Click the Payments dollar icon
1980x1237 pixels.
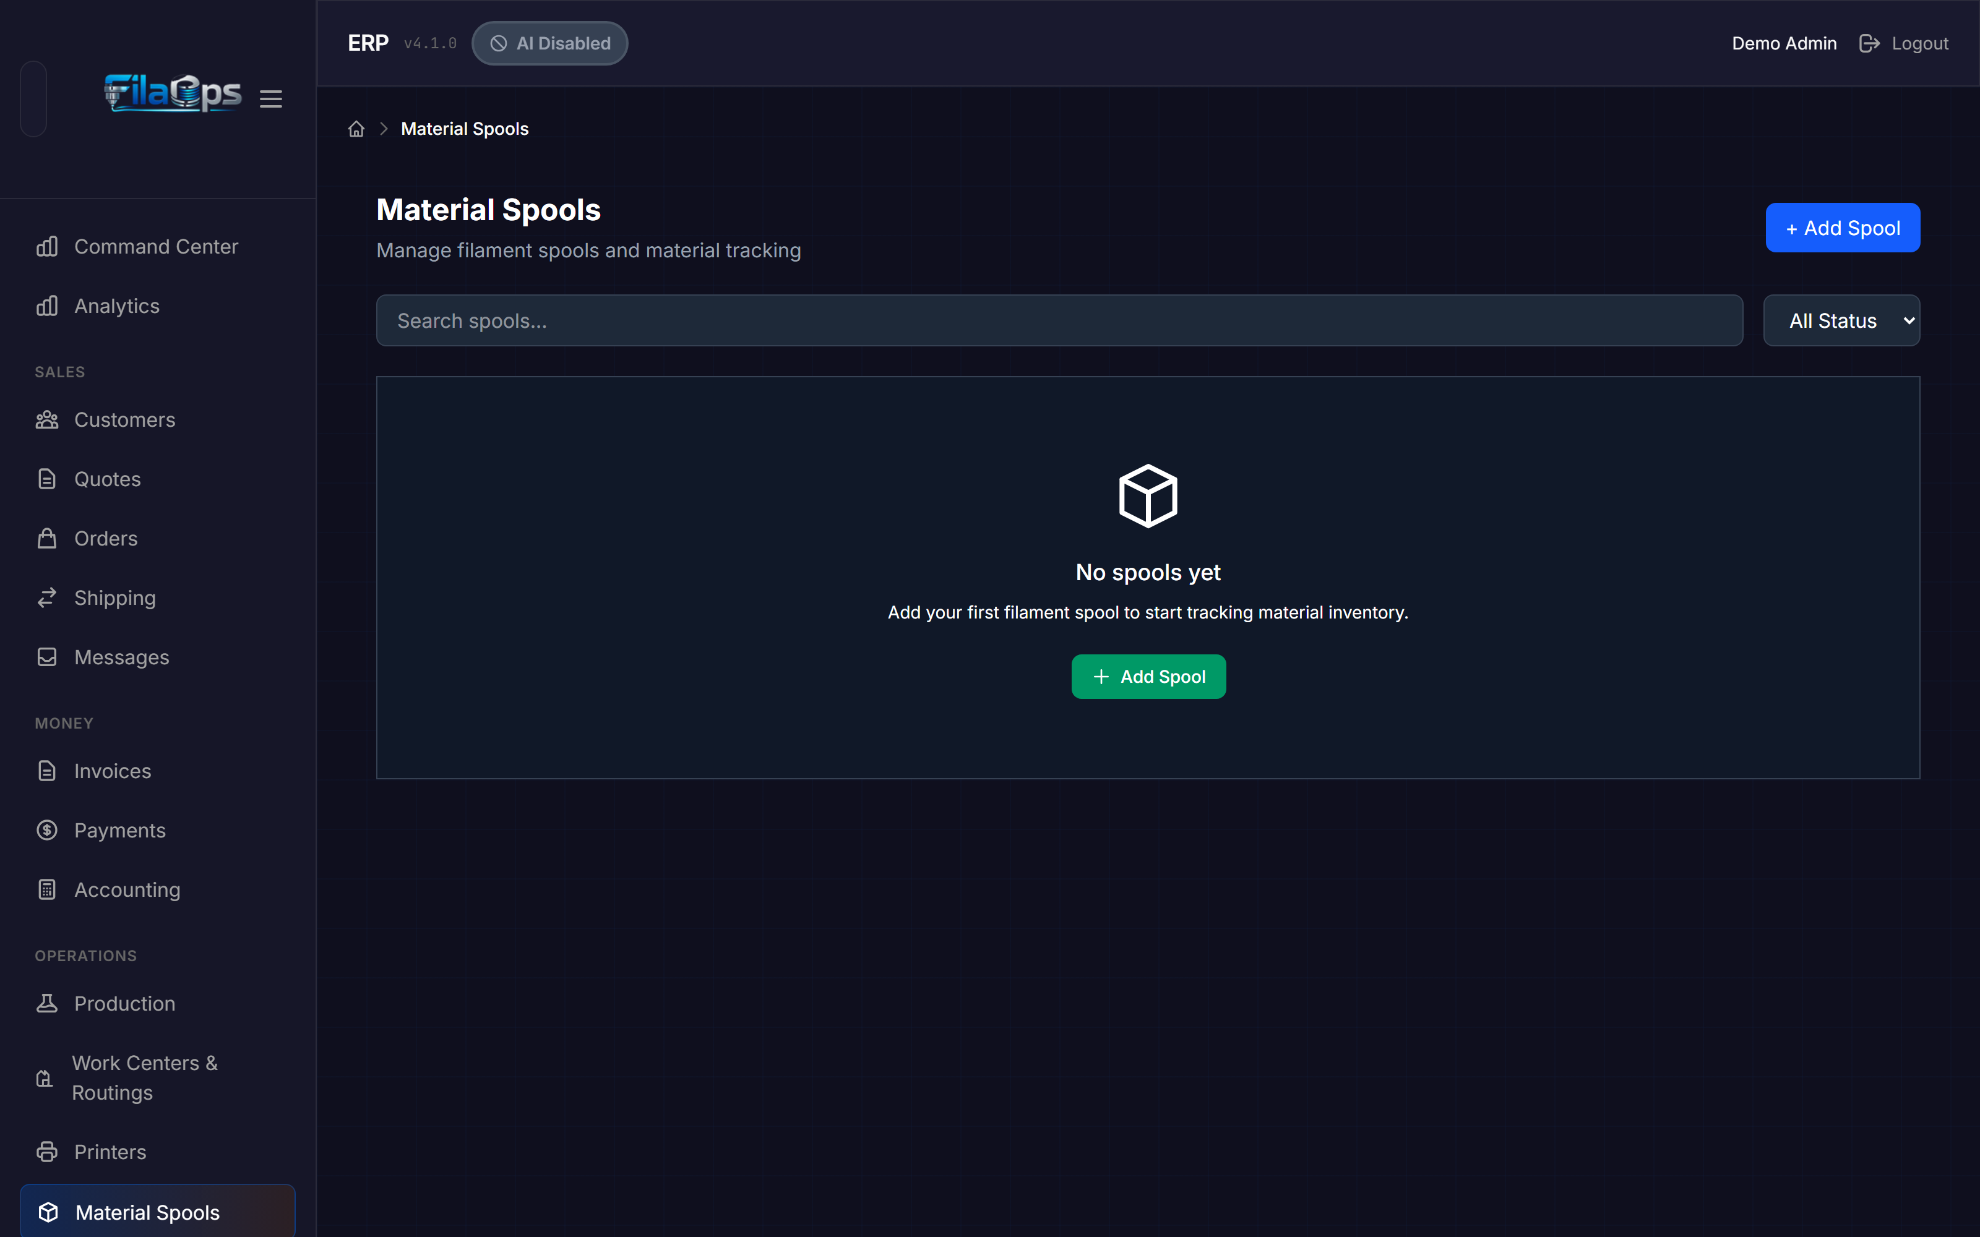coord(48,831)
